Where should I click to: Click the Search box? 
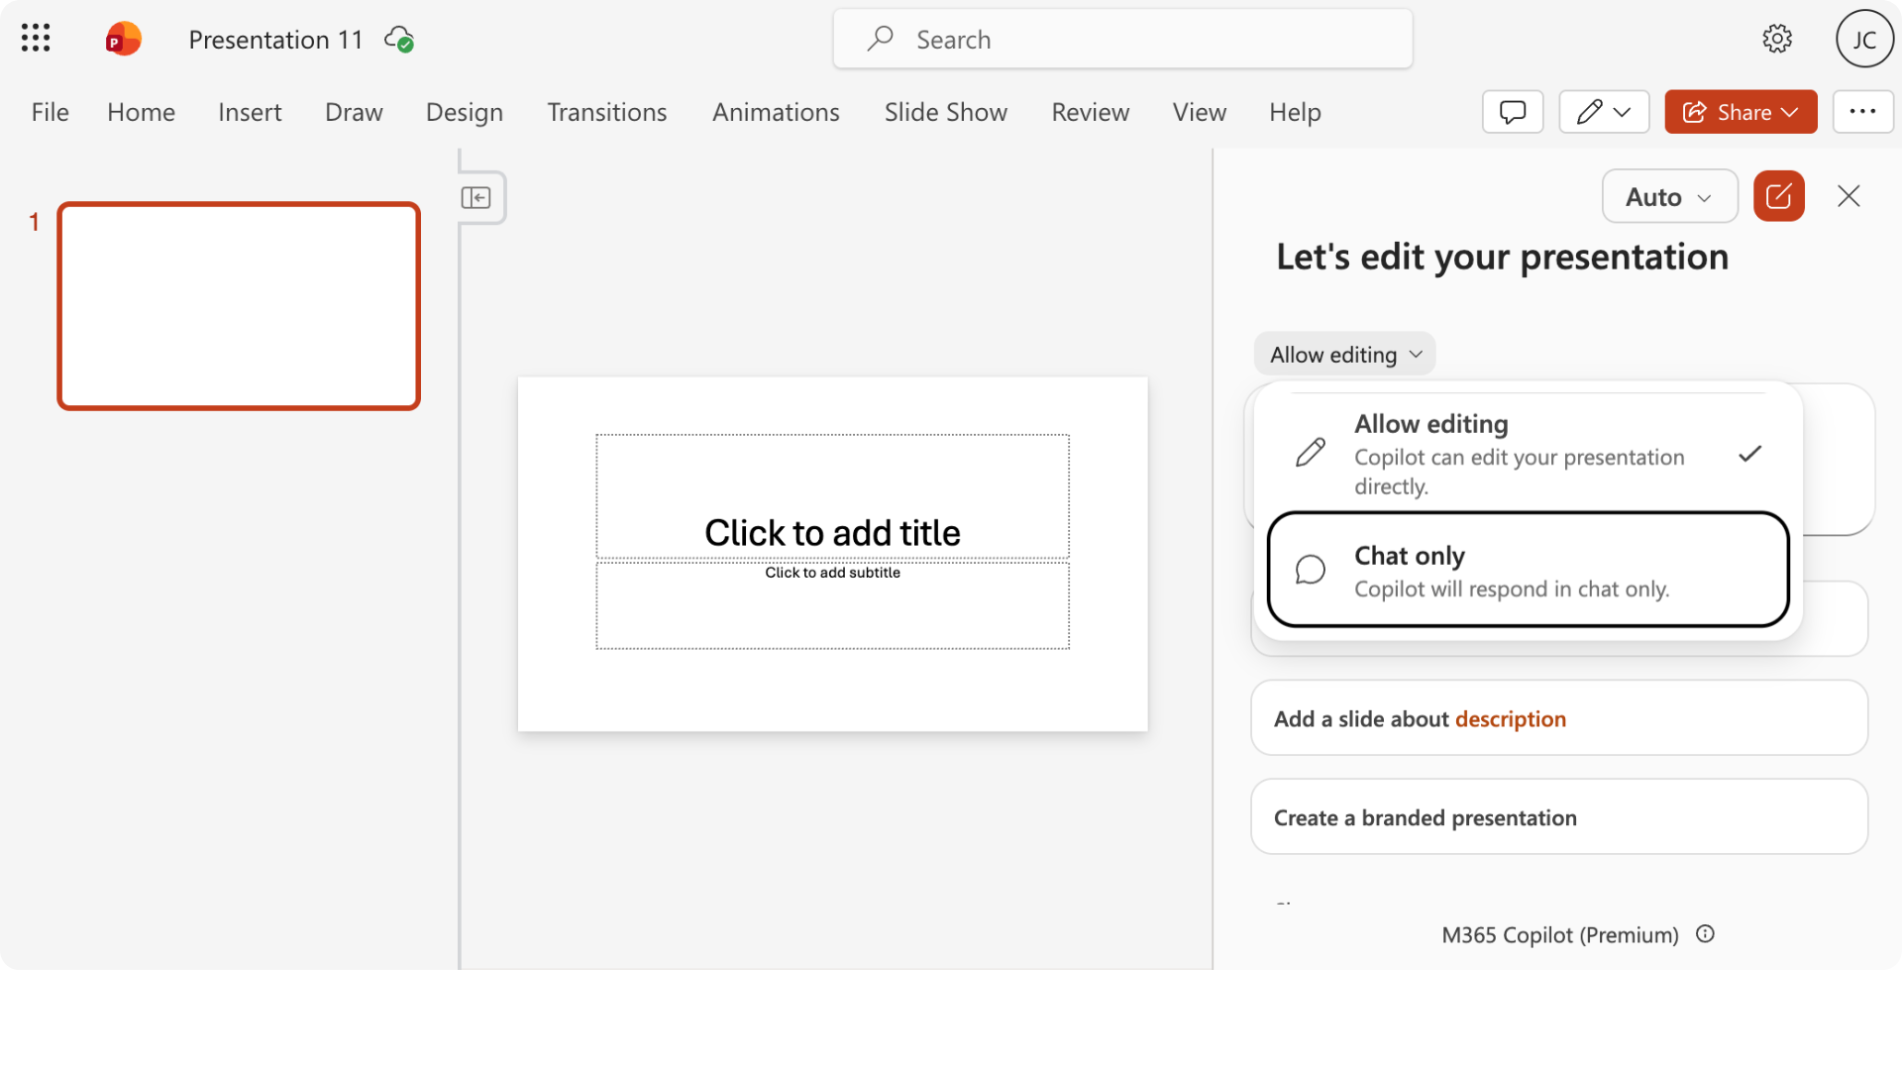(x=1123, y=40)
